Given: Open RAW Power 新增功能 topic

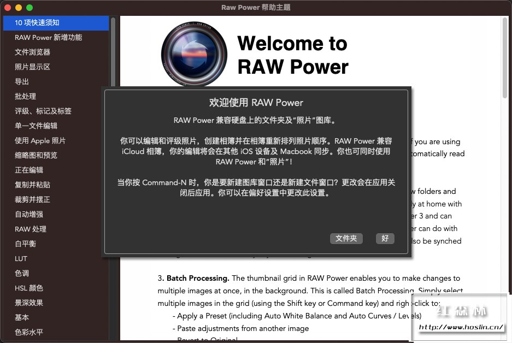Looking at the screenshot, I should (56, 38).
